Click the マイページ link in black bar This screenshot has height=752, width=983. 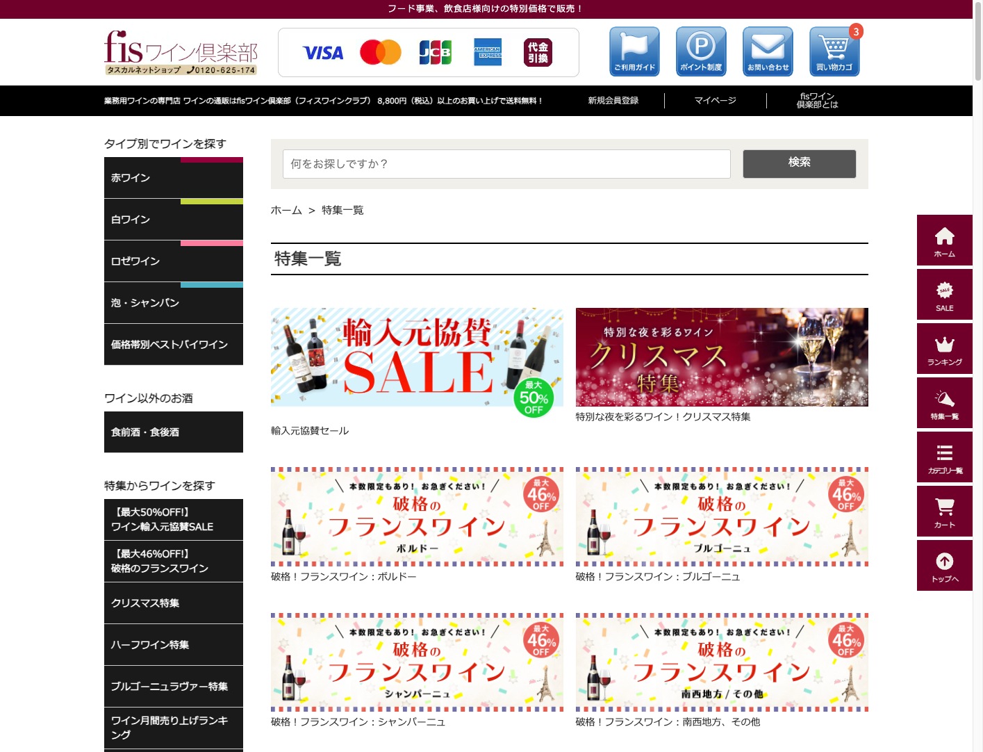[715, 101]
